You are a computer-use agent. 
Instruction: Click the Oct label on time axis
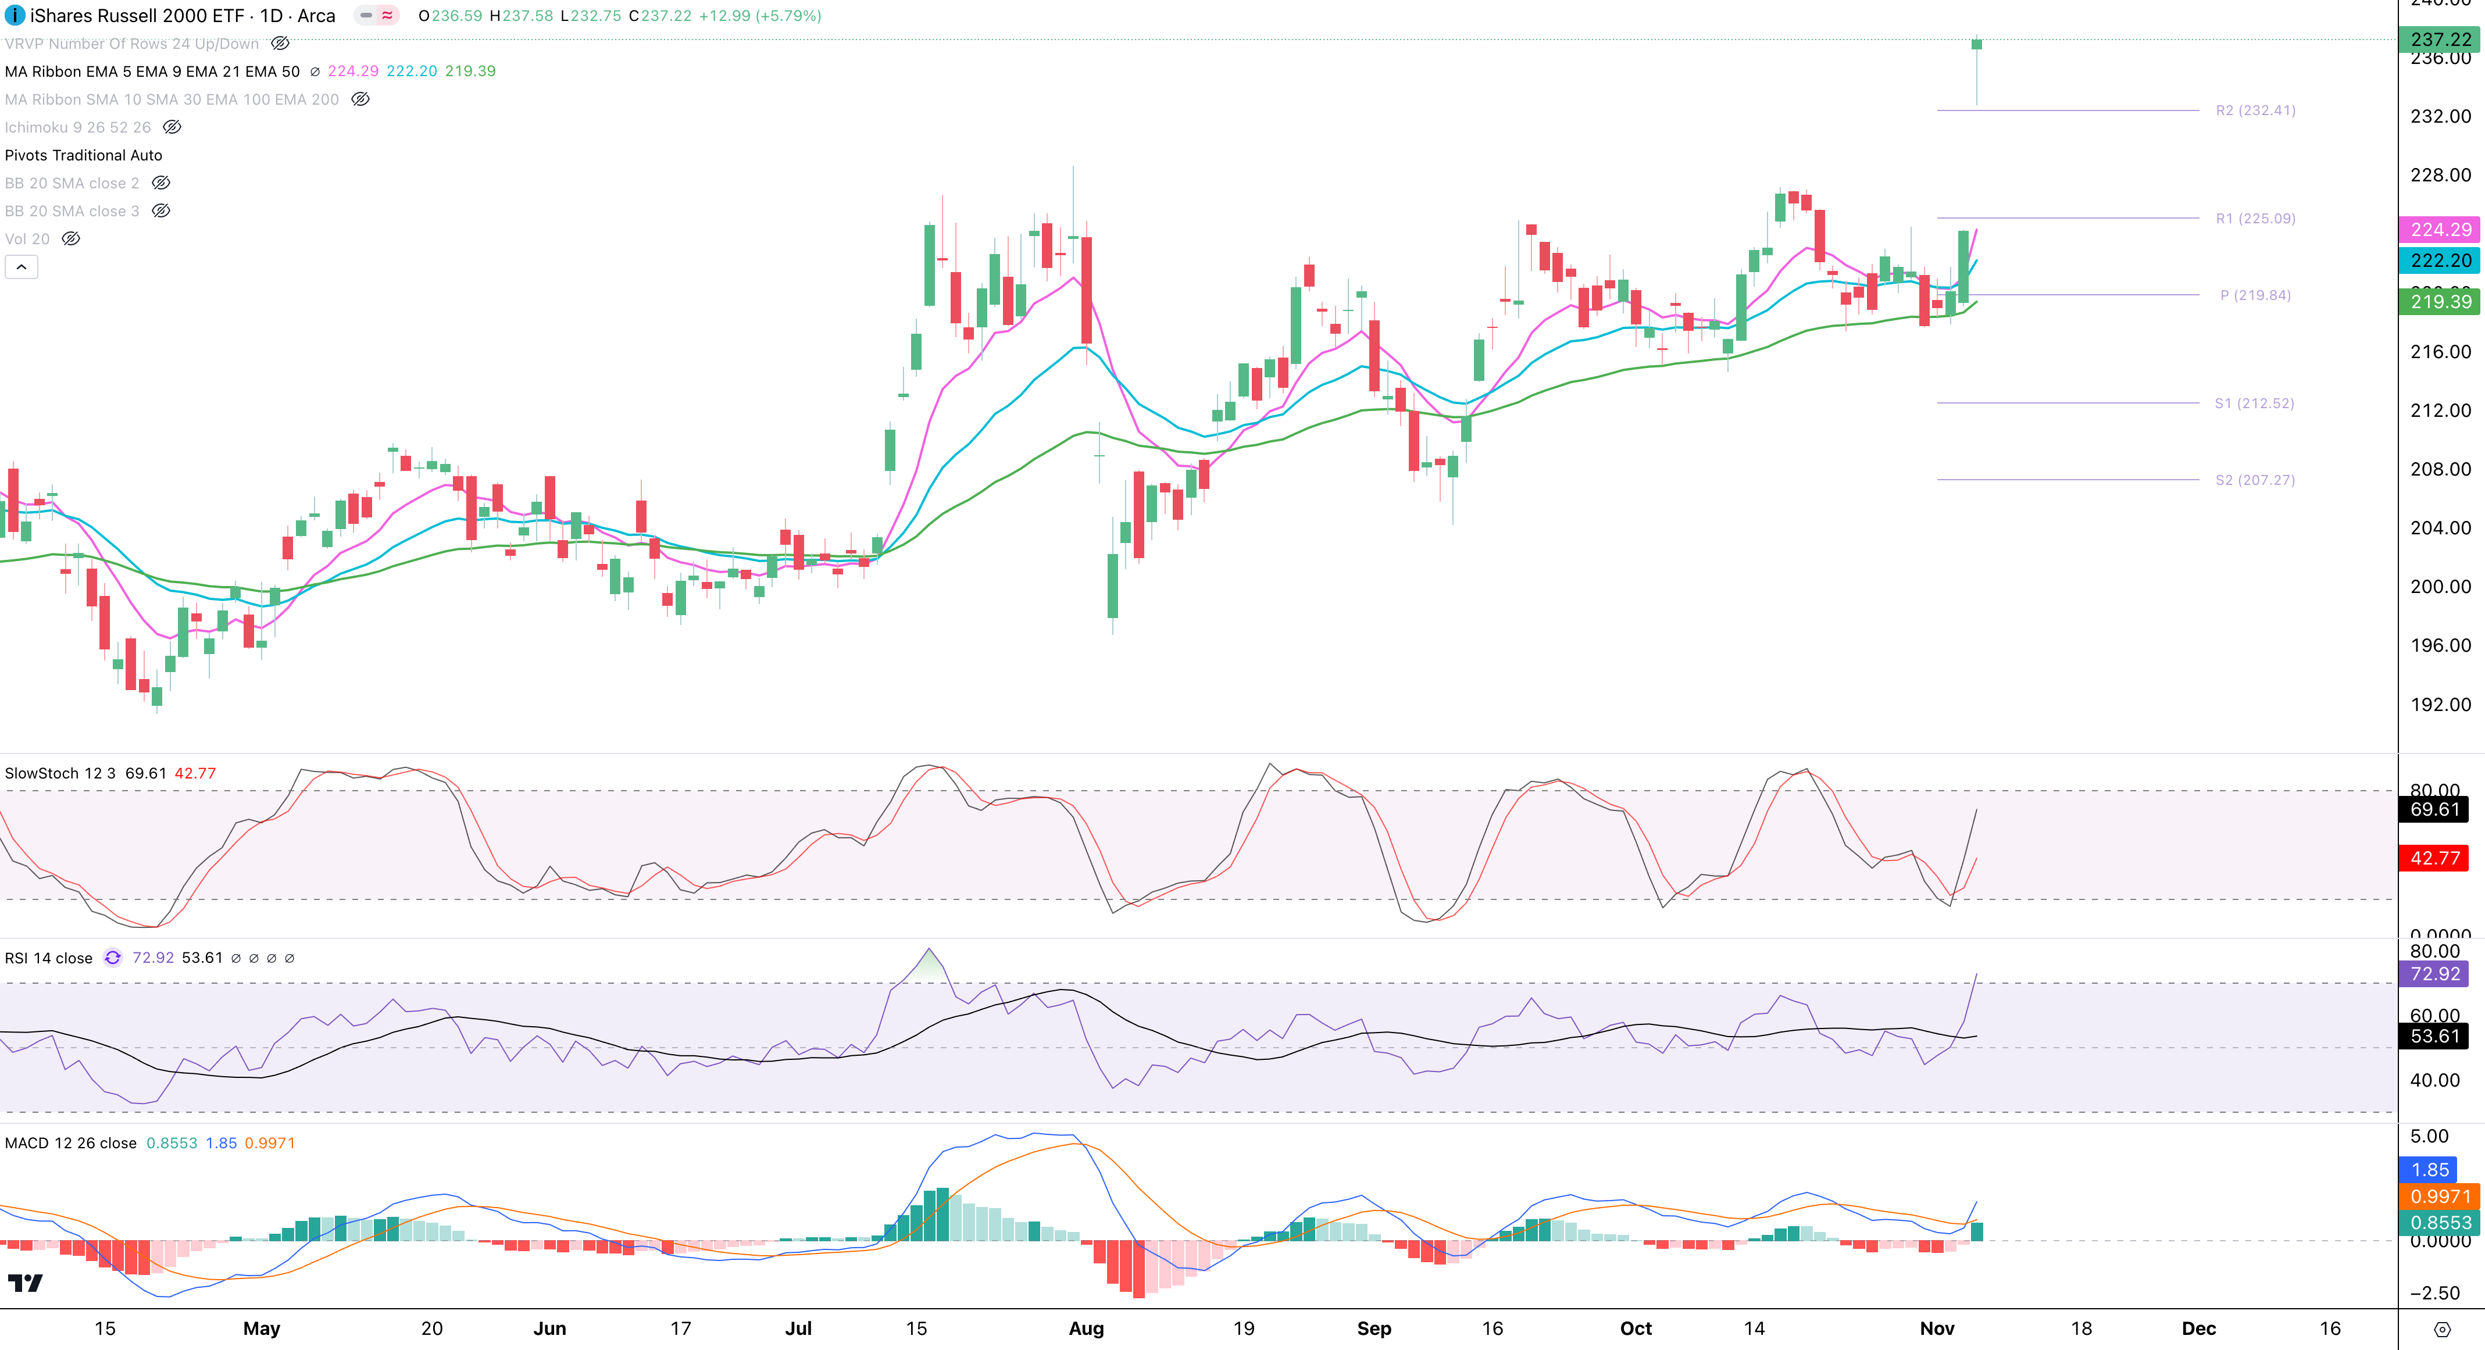tap(1636, 1329)
